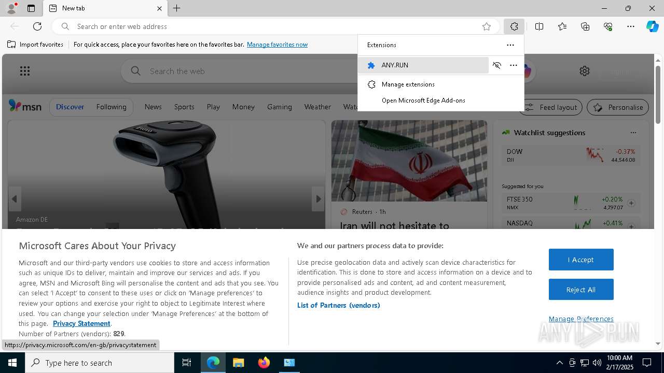Open volume control in tray
Image resolution: width=664 pixels, height=373 pixels.
(597, 363)
